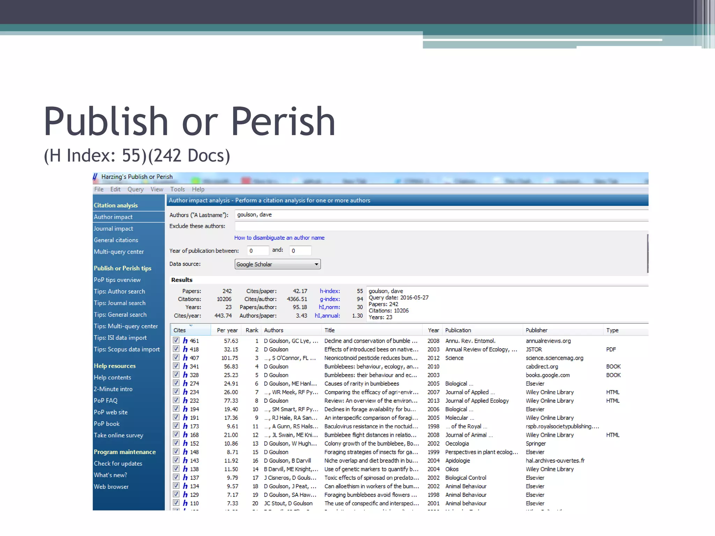Sort results by the Cites column header

tap(191, 330)
